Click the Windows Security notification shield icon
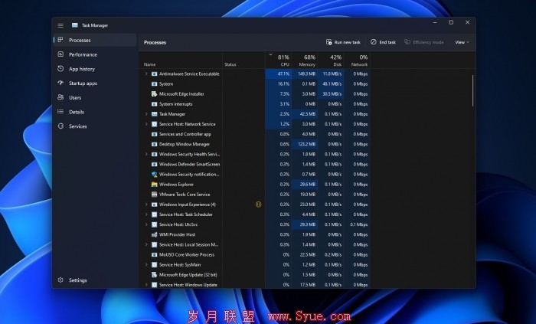This screenshot has width=536, height=324. (x=154, y=175)
